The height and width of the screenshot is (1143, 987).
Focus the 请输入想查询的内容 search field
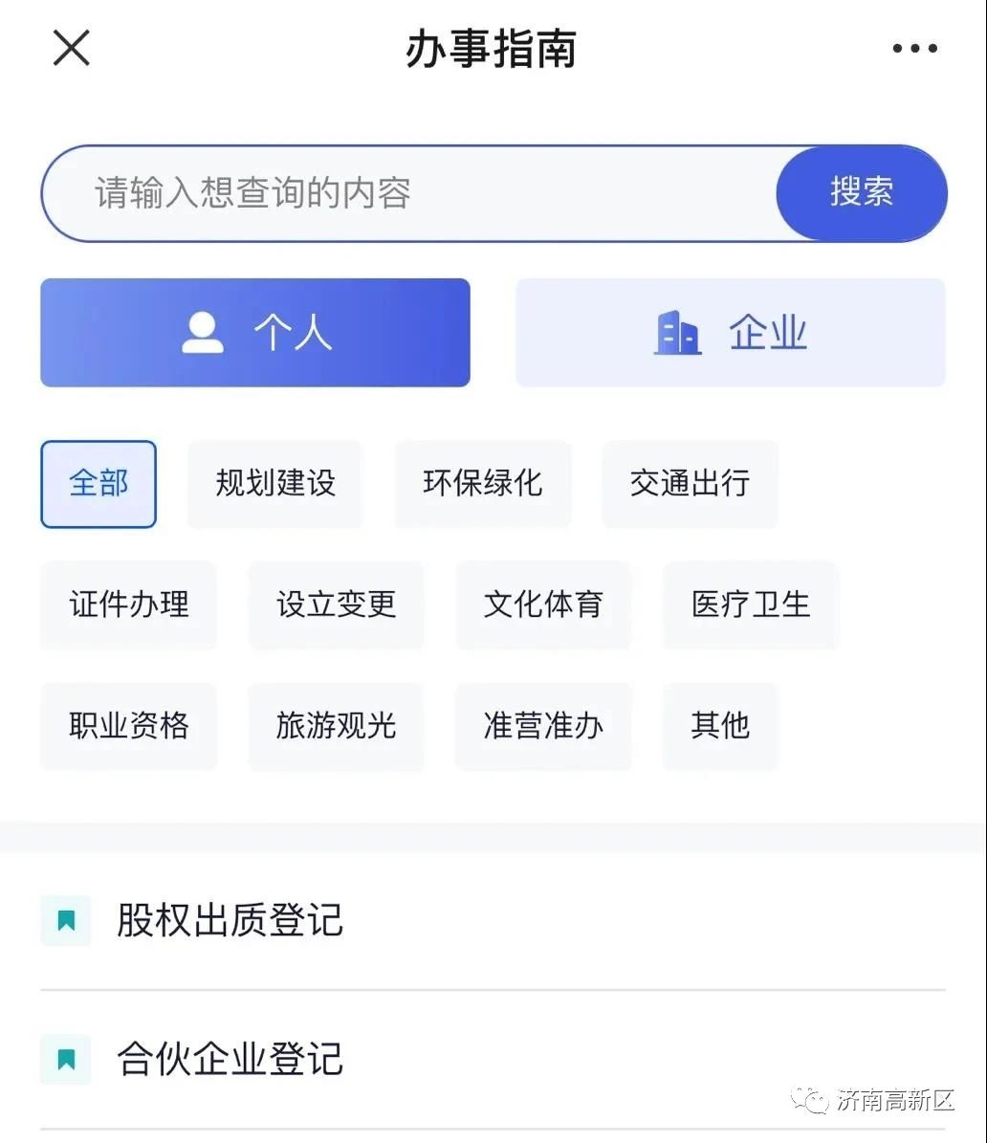coord(409,193)
